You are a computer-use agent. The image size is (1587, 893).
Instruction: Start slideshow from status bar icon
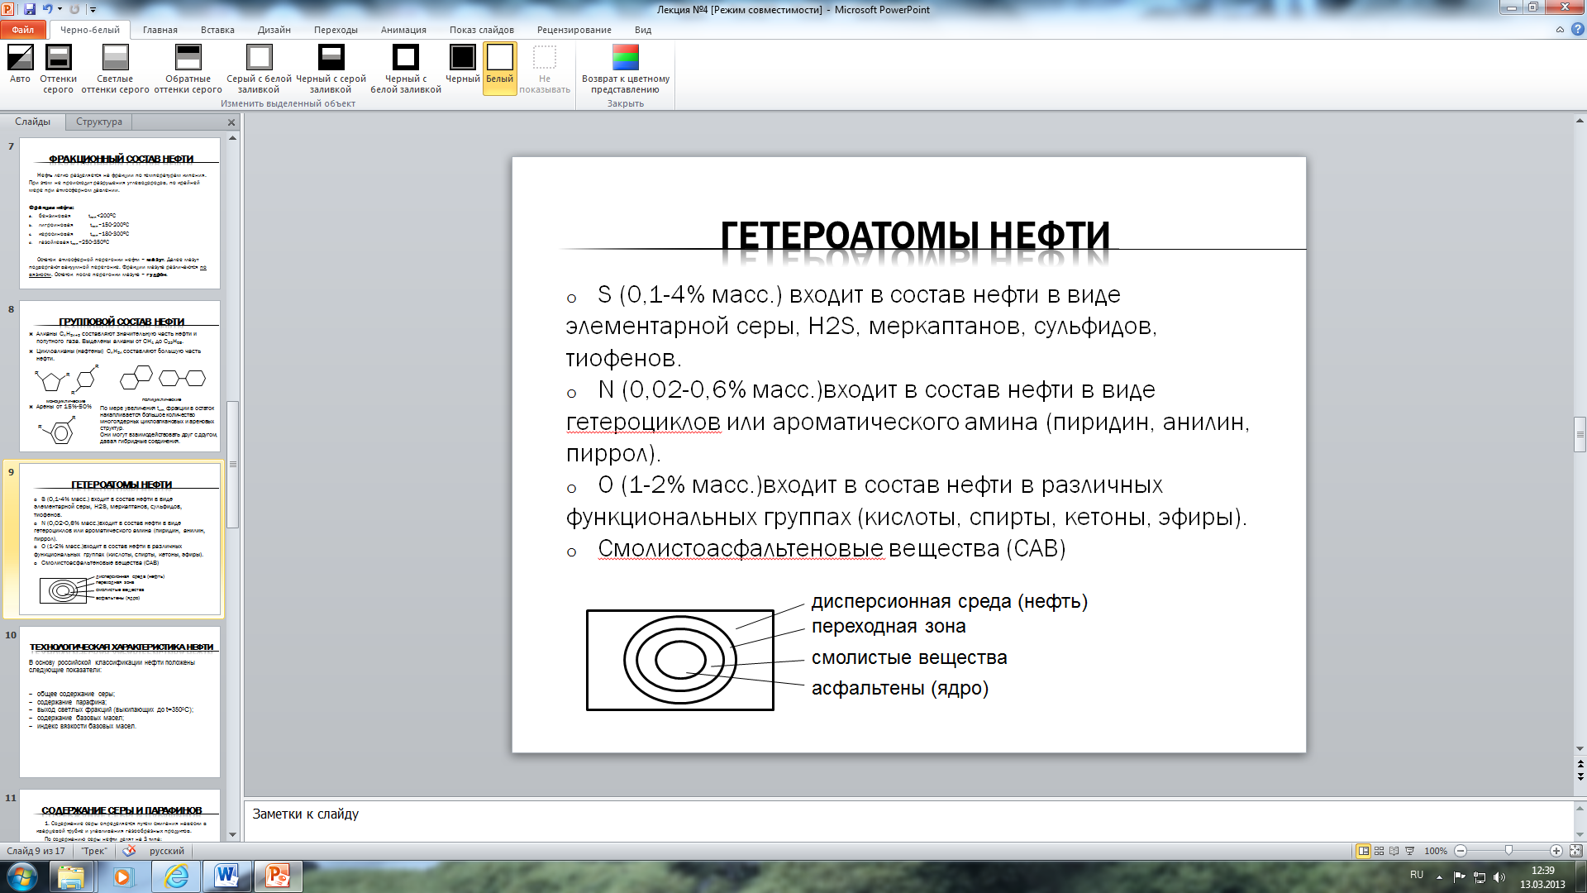coord(1410,851)
